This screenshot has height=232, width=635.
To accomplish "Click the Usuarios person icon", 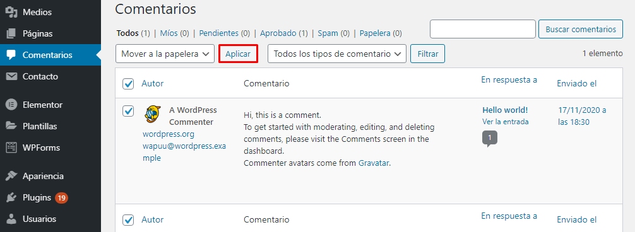I will click(x=11, y=219).
